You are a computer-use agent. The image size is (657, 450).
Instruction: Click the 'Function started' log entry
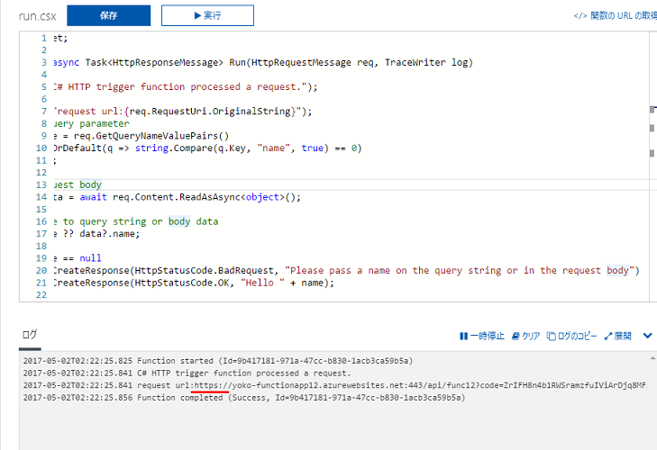point(218,361)
